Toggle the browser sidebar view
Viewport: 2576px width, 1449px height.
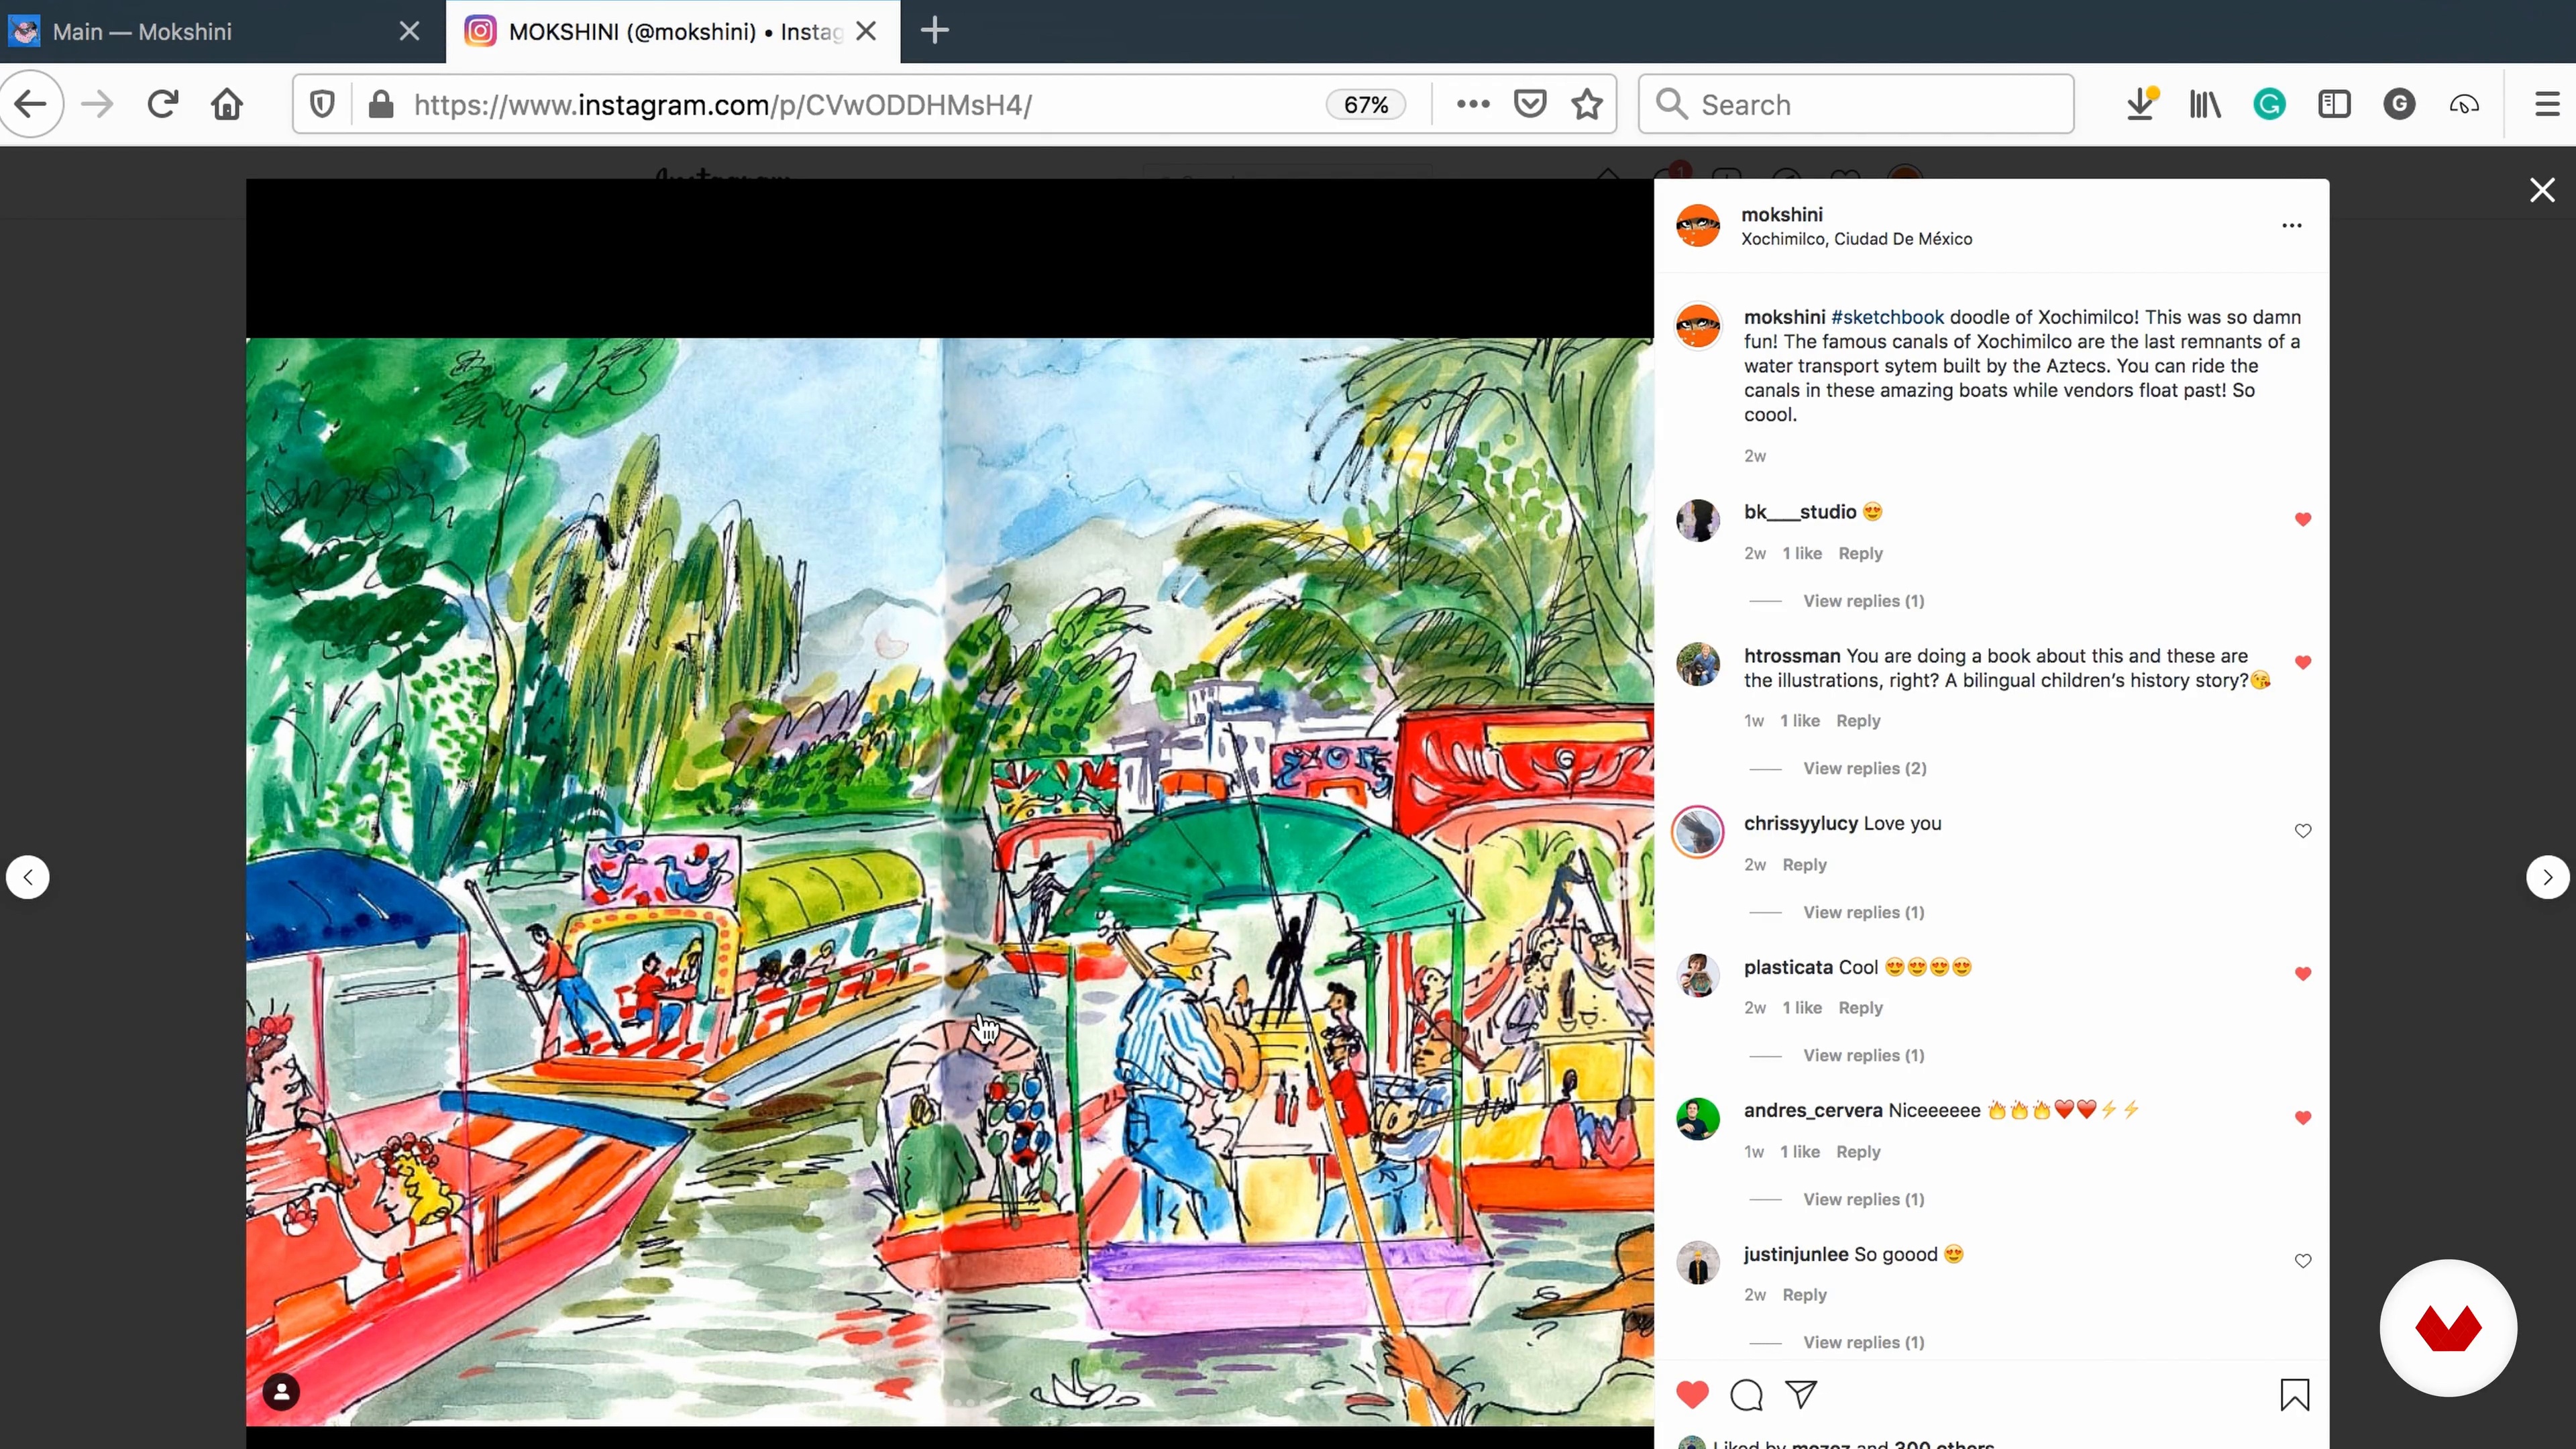point(2334,104)
